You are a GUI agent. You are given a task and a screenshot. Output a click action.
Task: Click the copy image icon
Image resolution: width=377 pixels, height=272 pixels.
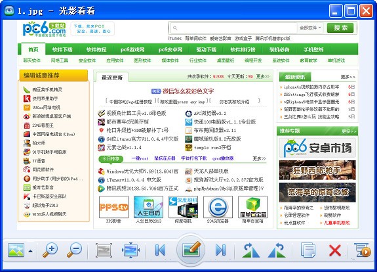click(x=308, y=250)
